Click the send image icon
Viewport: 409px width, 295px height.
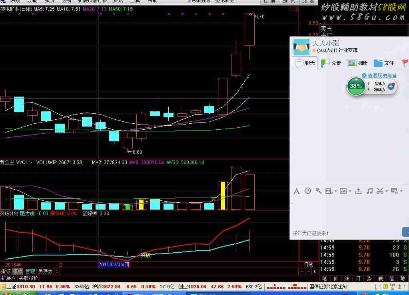click(343, 191)
